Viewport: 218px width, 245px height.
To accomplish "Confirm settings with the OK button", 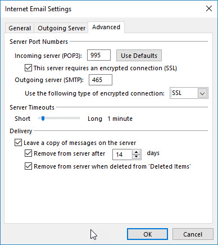I will [147, 234].
